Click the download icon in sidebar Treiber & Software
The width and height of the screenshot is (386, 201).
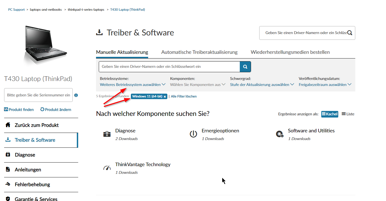click(8, 140)
